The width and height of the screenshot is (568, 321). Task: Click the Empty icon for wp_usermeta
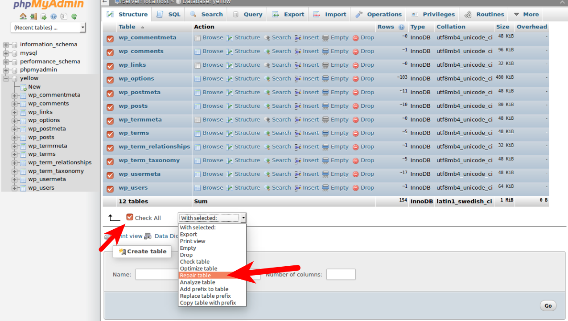(x=325, y=175)
